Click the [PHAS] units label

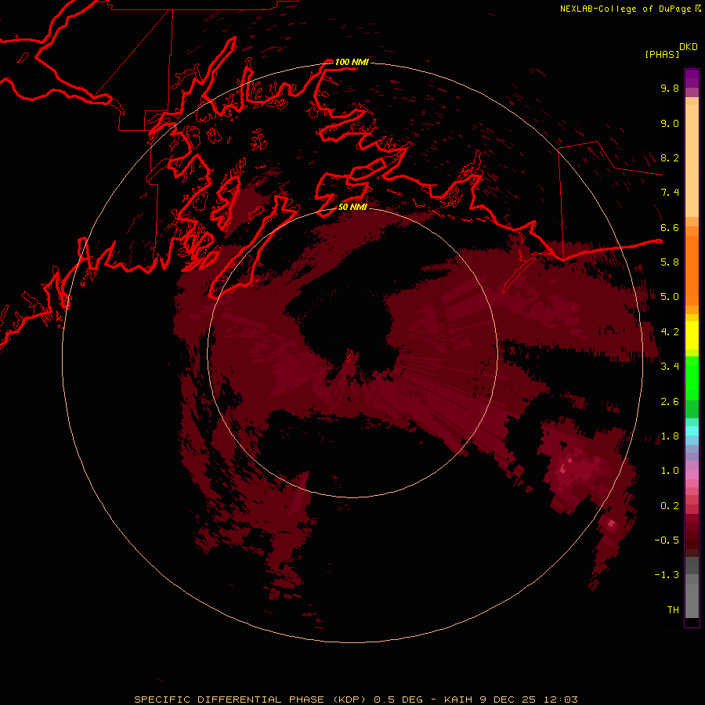[662, 54]
